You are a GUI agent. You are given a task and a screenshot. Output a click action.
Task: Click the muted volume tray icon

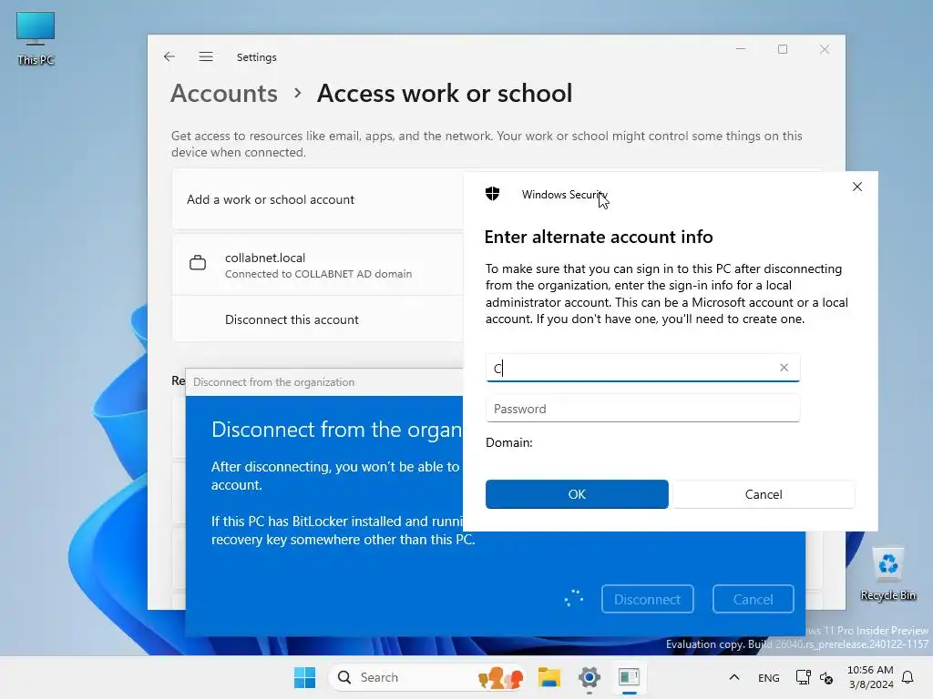pos(826,677)
